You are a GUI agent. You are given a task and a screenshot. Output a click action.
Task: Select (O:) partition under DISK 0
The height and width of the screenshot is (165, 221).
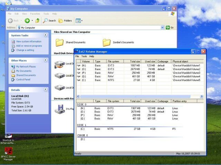pos(83,112)
